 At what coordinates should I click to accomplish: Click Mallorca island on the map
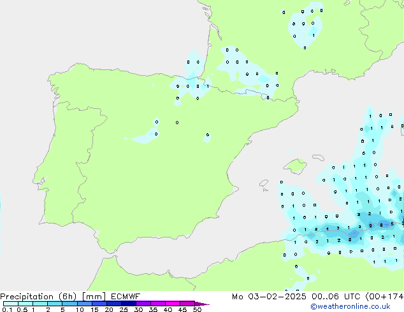[x=295, y=167]
